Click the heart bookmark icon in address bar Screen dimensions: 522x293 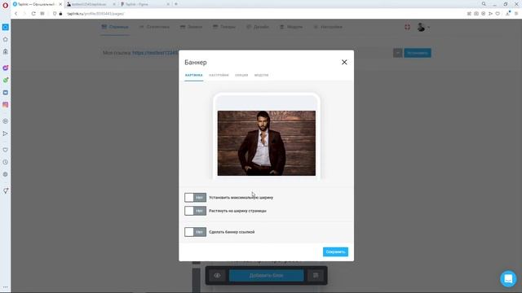498,14
